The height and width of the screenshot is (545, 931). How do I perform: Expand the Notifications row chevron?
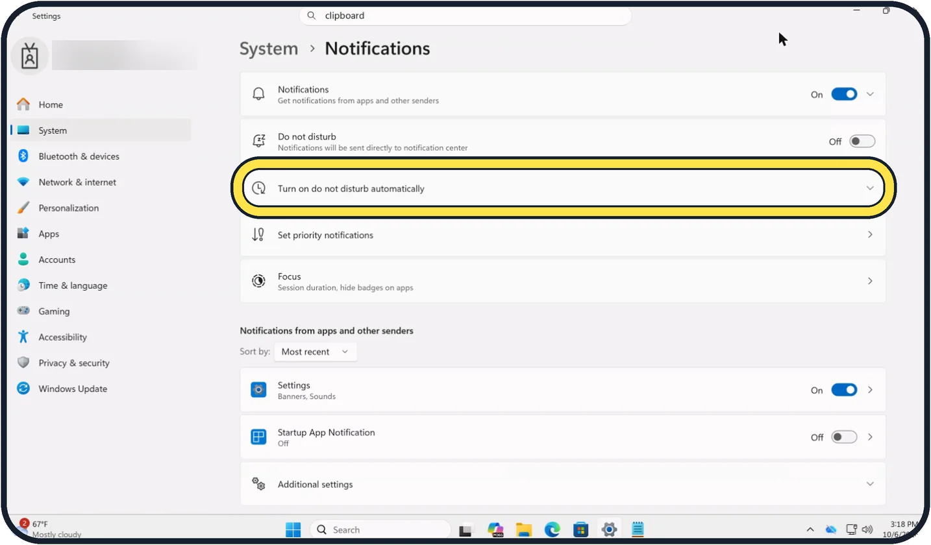click(x=870, y=94)
